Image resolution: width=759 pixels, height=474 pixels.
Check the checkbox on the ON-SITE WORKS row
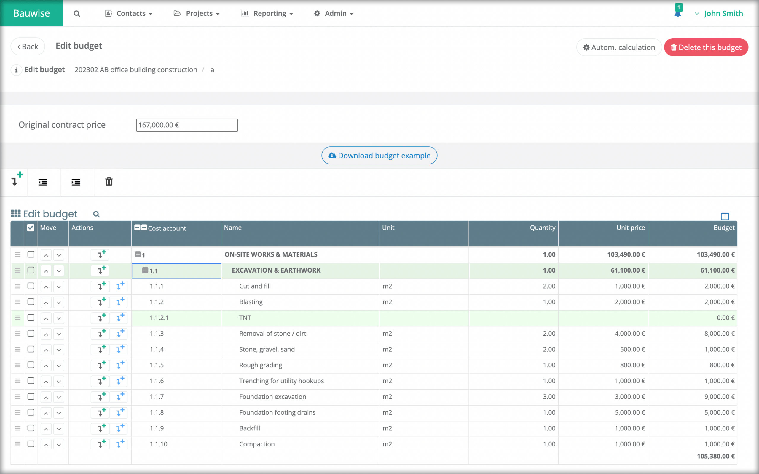(x=31, y=254)
